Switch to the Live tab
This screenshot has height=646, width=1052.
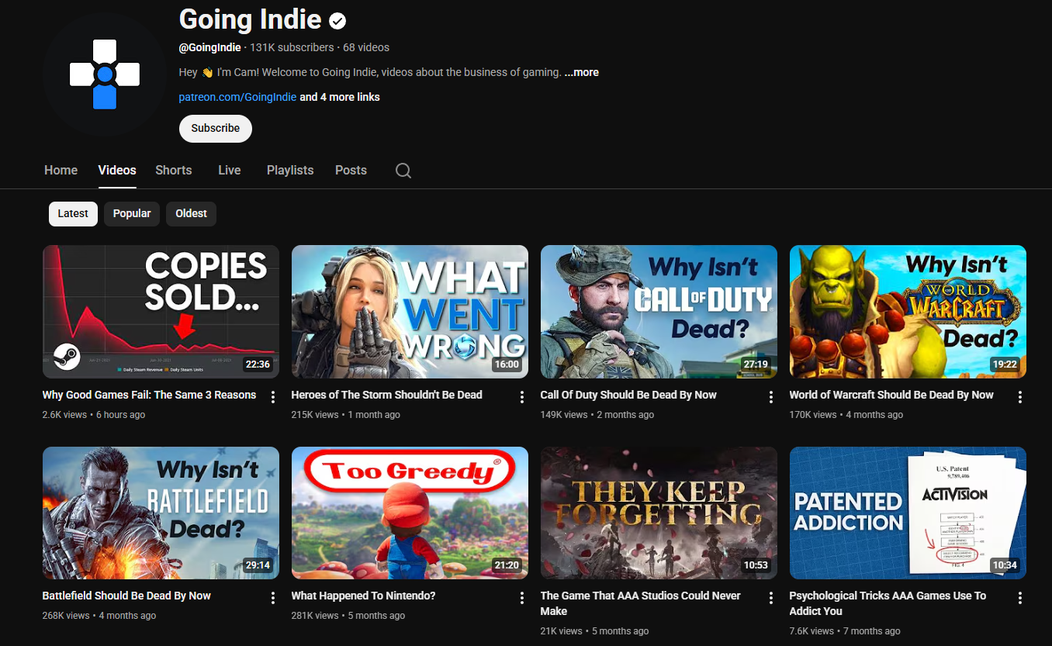click(230, 171)
